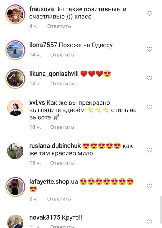The image size is (162, 228).
Task: Open the ruslana.dubinchuk username link
Action: [x=55, y=146]
